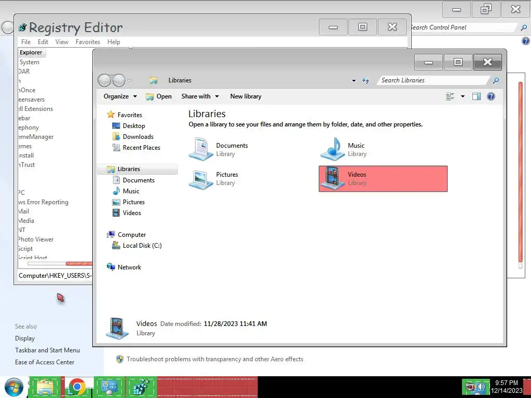Screen dimensions: 531x398
Task: Click the Libraries breadcrumb in address bar
Action: click(x=180, y=80)
